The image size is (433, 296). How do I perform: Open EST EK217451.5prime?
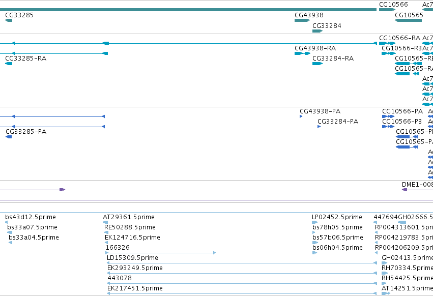point(242,293)
